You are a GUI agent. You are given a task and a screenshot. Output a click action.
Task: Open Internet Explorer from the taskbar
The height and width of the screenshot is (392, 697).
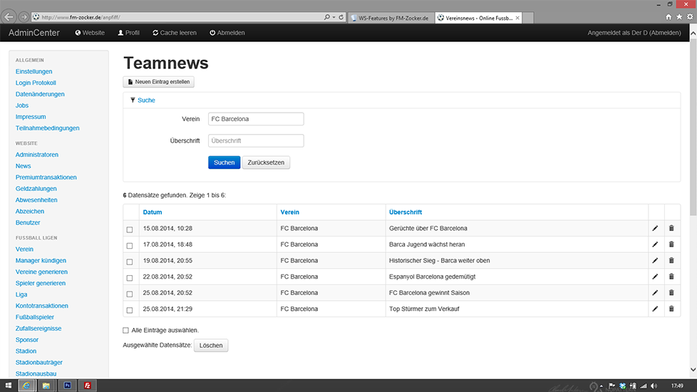[x=27, y=386]
